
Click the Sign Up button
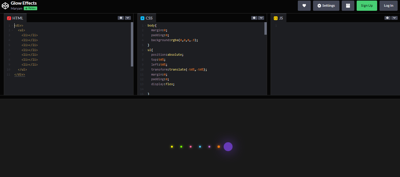pyautogui.click(x=367, y=6)
